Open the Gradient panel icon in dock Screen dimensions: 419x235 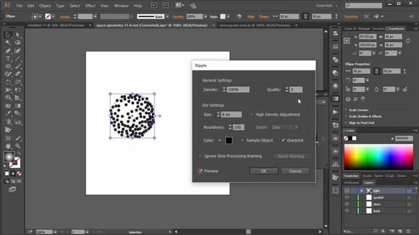(335, 99)
